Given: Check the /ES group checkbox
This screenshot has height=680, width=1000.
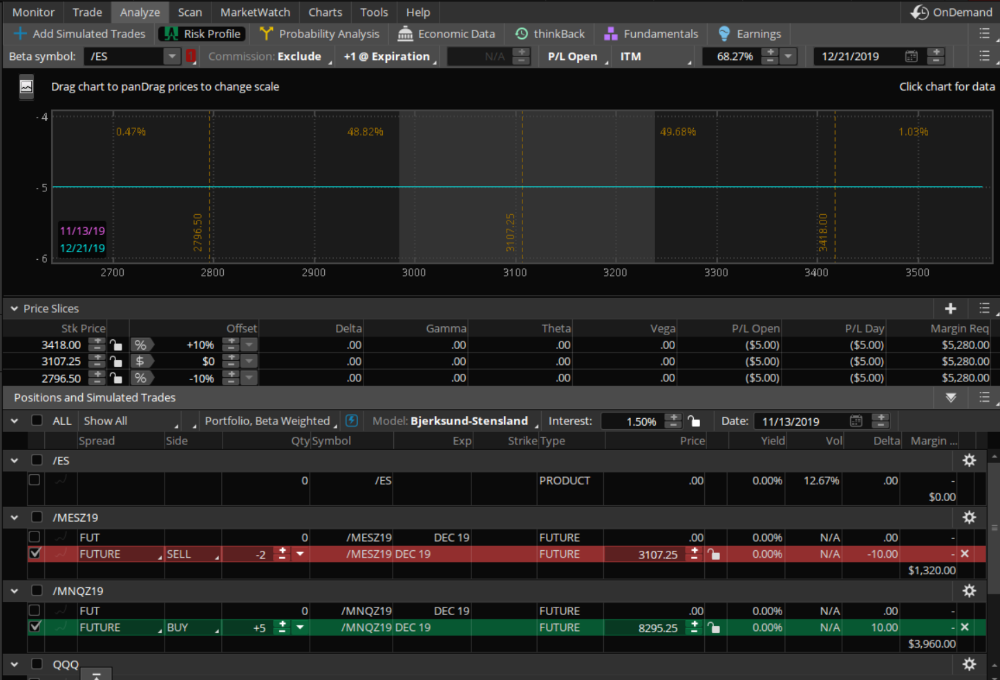Looking at the screenshot, I should click(37, 460).
